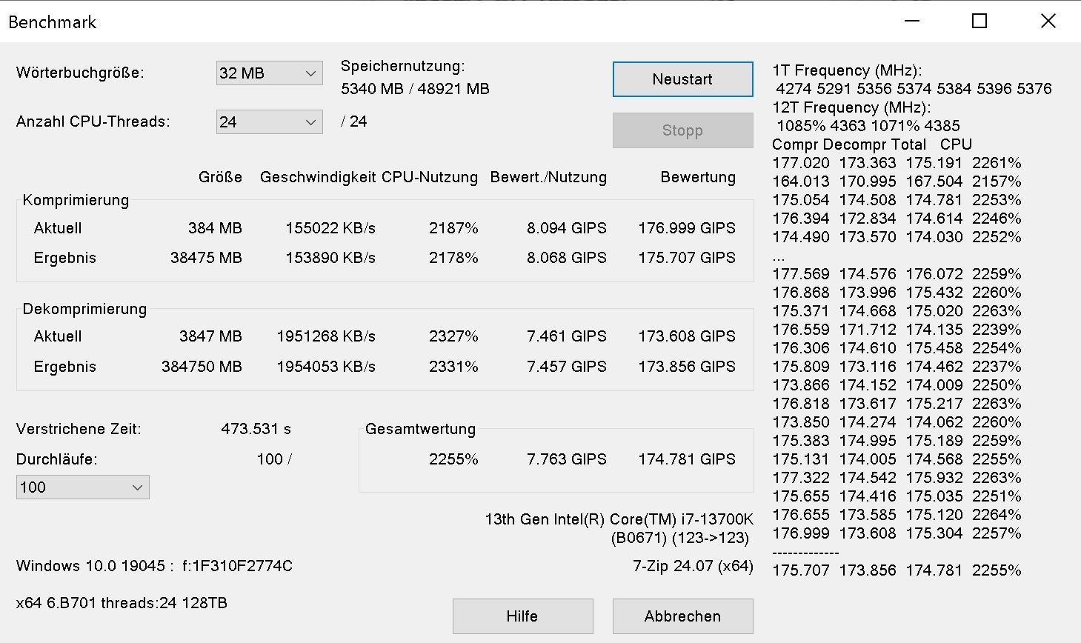
Task: Click the 1T Frequency (MHz) log heading
Action: 847,70
